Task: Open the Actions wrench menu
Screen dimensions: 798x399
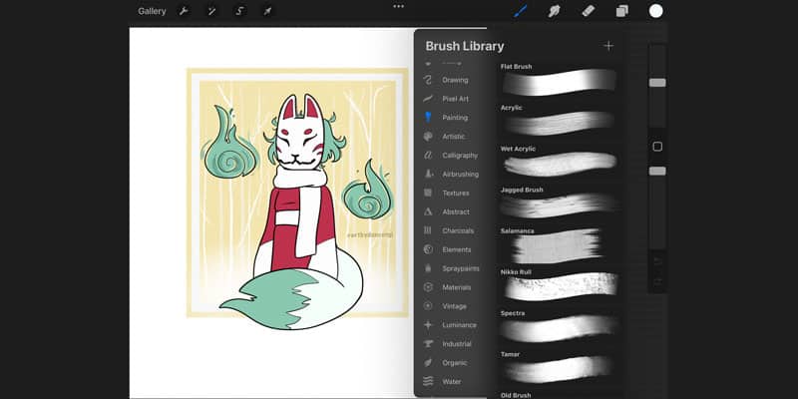Action: tap(184, 11)
